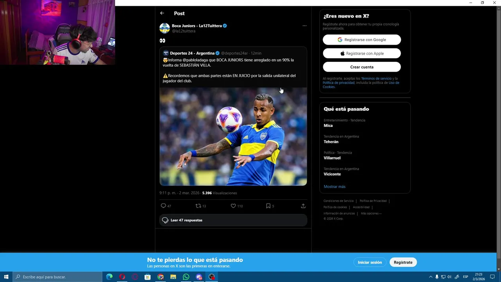Click the Deportes 24 - Argentina name
Image resolution: width=501 pixels, height=282 pixels.
(x=192, y=53)
